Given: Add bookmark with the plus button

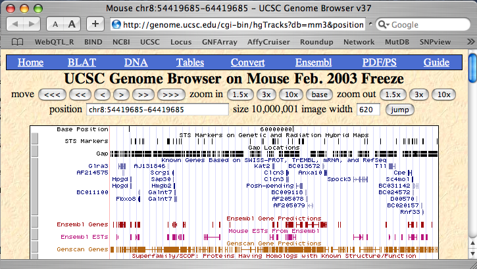Looking at the screenshot, I should click(95, 24).
